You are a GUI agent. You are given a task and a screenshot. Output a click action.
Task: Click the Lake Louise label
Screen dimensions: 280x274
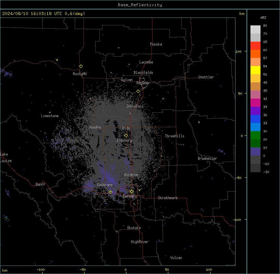tap(6, 158)
